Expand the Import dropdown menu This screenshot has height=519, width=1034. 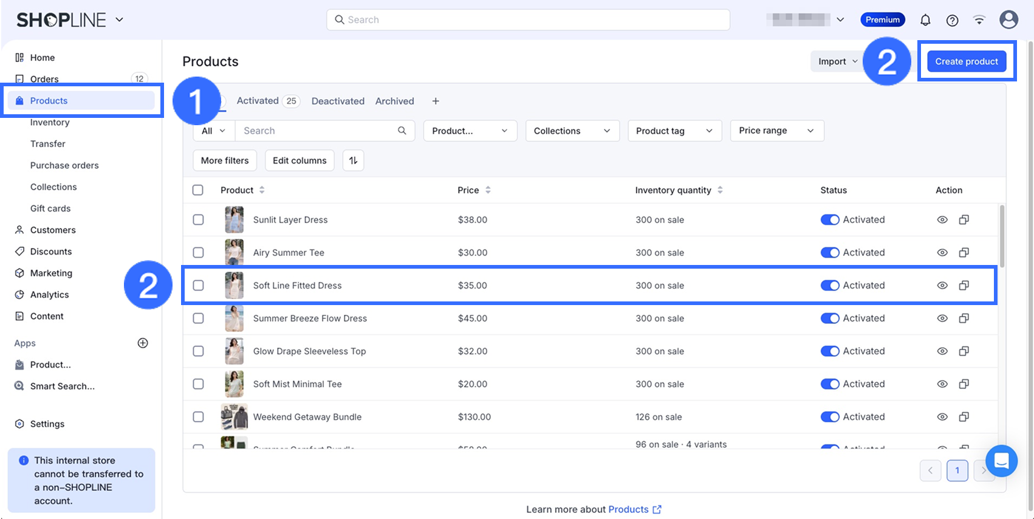(837, 61)
